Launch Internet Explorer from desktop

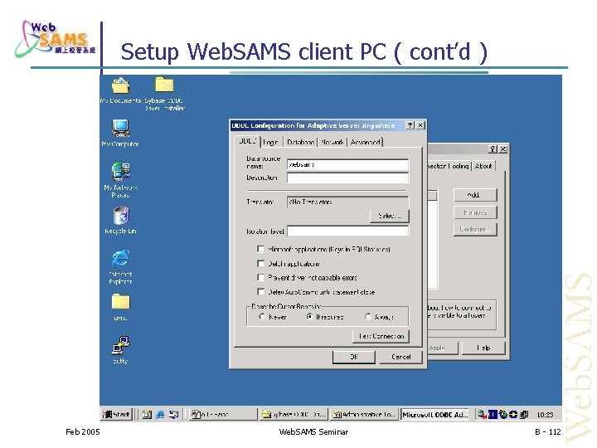120,266
